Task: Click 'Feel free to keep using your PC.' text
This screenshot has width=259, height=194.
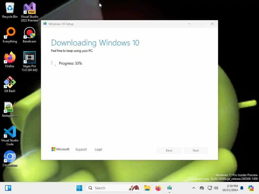Action: [72, 51]
